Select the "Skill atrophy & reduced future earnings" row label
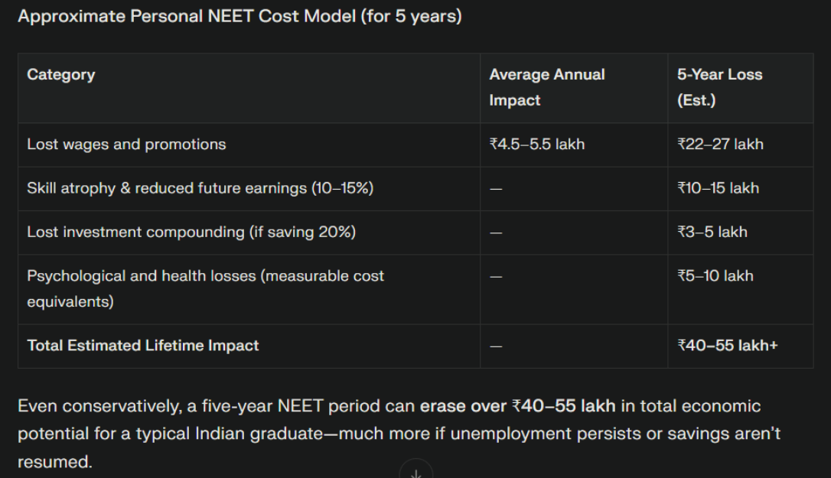The width and height of the screenshot is (831, 478). click(x=200, y=188)
